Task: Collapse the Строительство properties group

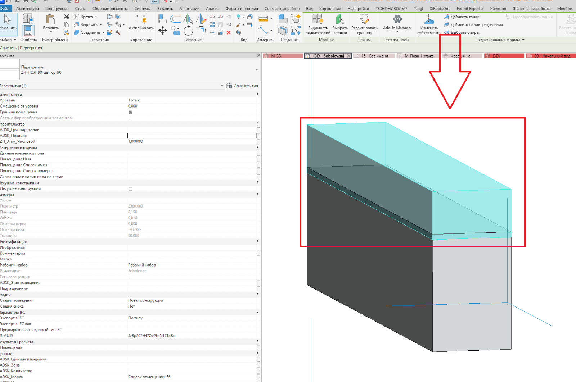Action: click(257, 124)
